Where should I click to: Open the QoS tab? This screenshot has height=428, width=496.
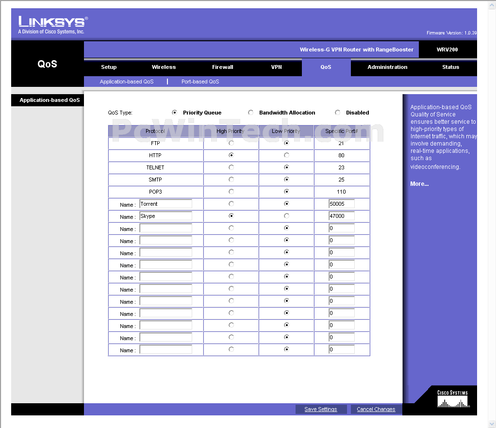point(326,67)
